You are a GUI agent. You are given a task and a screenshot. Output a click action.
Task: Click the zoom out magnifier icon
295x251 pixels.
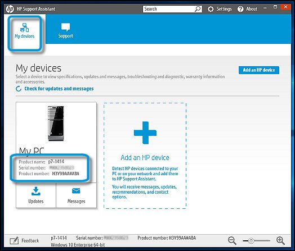tap(232, 241)
